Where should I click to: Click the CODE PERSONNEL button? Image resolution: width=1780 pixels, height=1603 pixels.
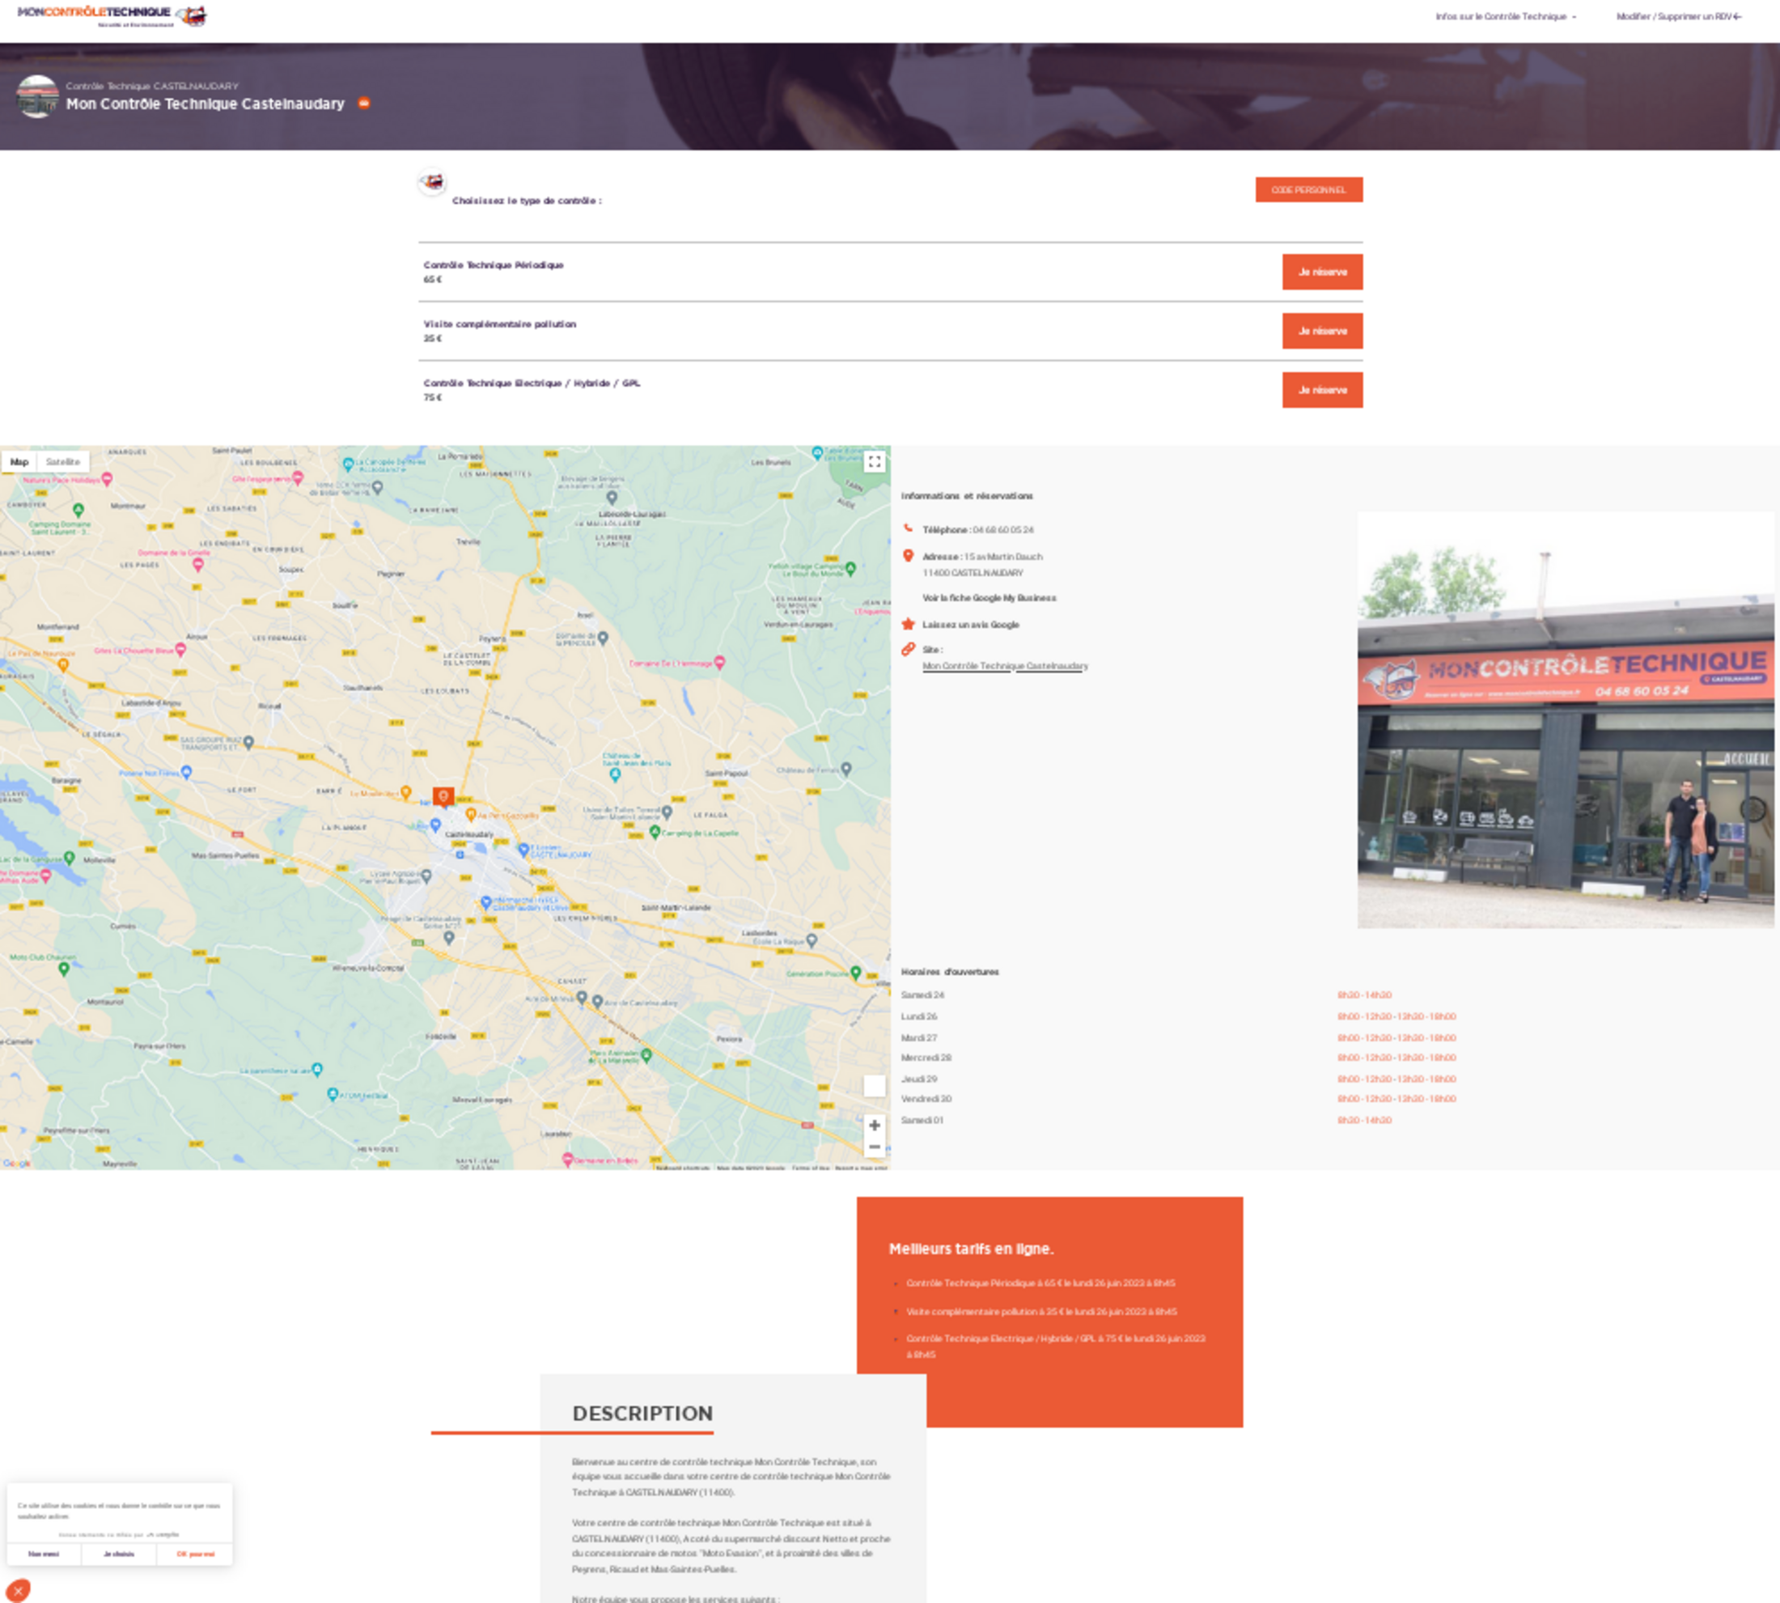tap(1308, 189)
